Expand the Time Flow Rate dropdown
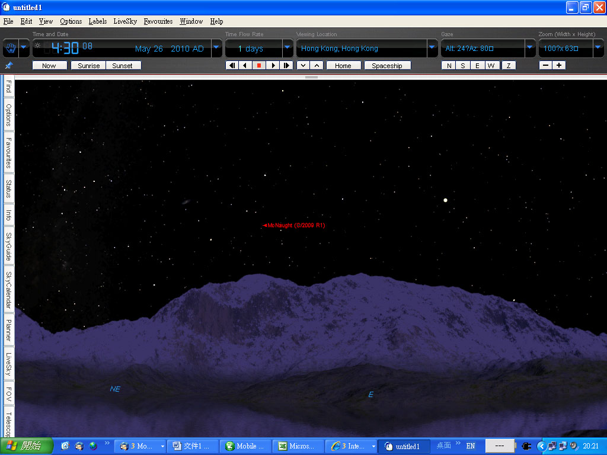This screenshot has height=455, width=607. tap(287, 47)
